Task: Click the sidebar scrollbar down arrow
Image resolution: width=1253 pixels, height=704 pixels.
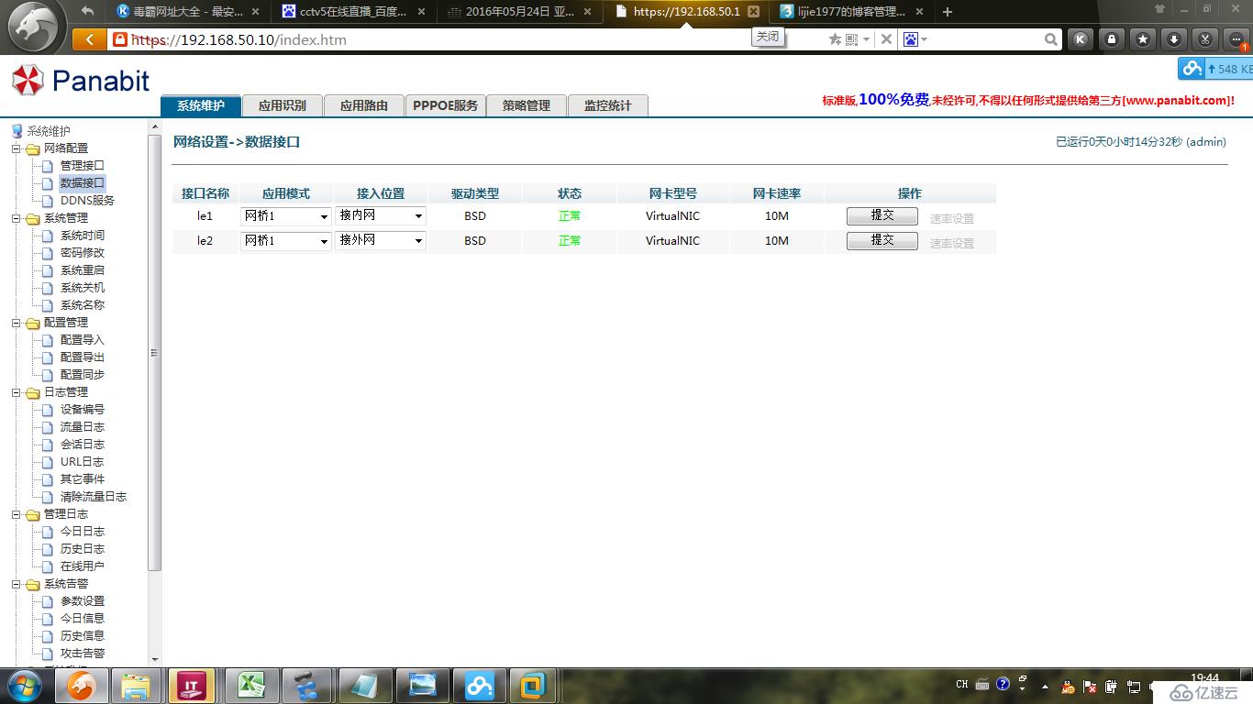Action: pyautogui.click(x=154, y=659)
